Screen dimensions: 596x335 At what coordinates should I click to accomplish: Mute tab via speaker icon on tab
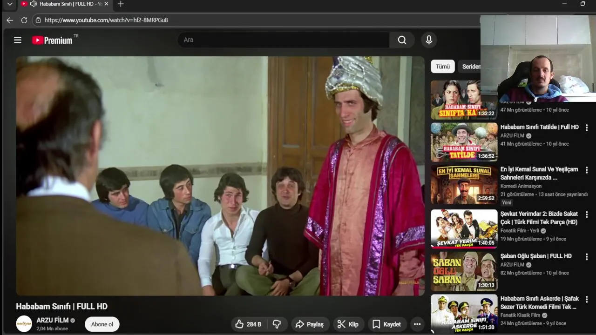pos(33,4)
